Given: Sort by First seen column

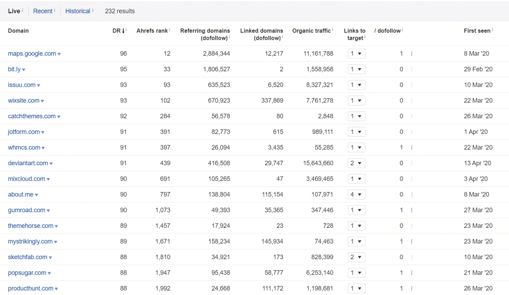Looking at the screenshot, I should [x=477, y=31].
